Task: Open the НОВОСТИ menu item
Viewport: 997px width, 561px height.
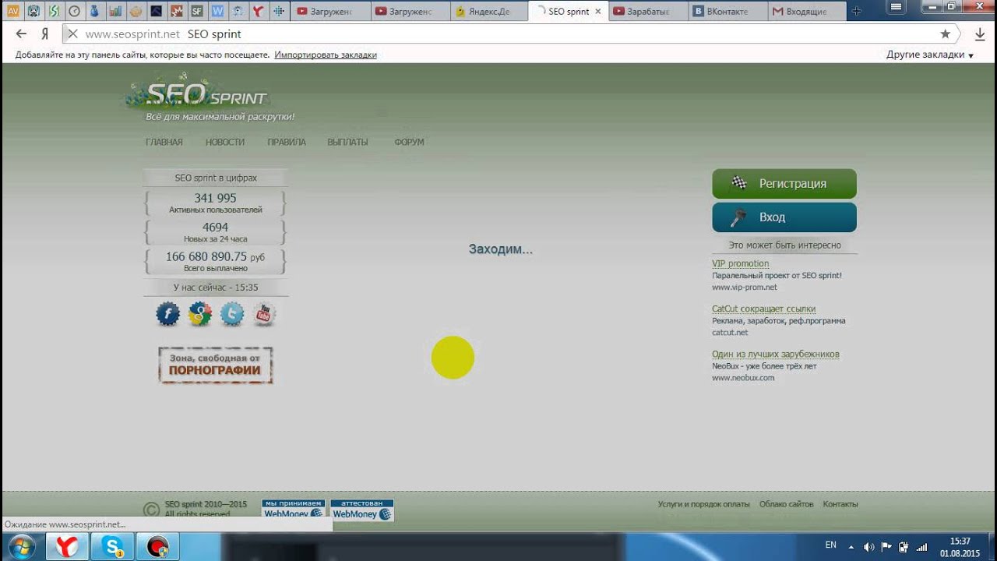Action: click(225, 143)
